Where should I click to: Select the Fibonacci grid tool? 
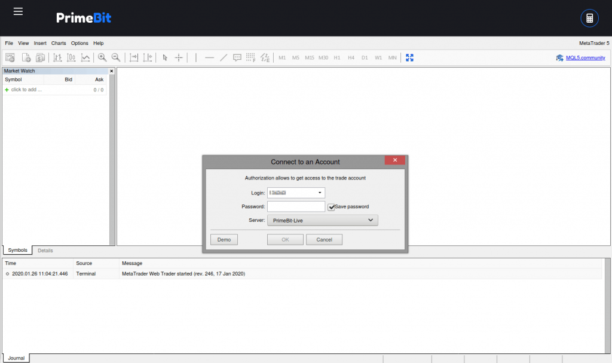(x=250, y=58)
